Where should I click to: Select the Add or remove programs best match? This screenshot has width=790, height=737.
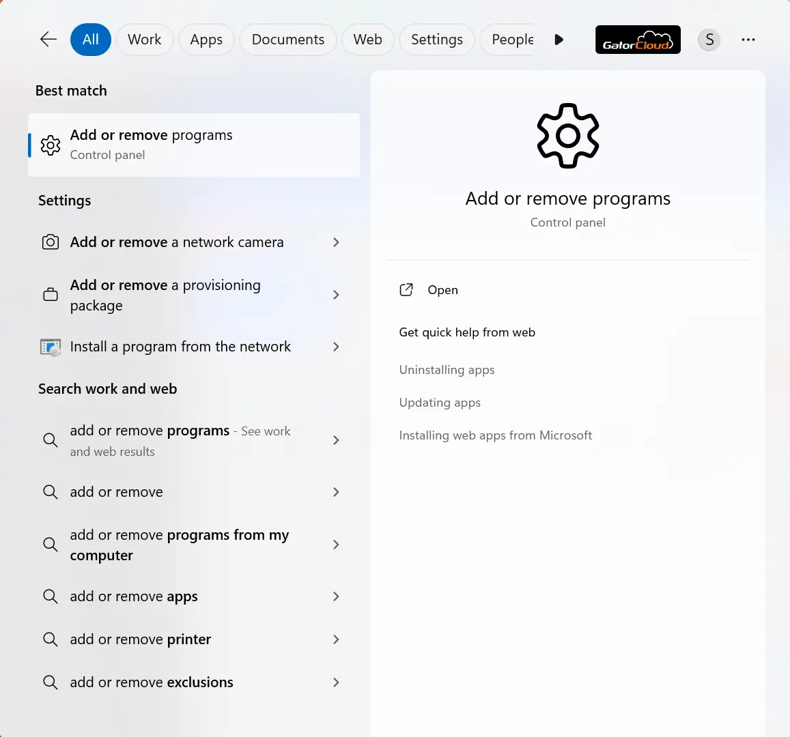coord(194,145)
